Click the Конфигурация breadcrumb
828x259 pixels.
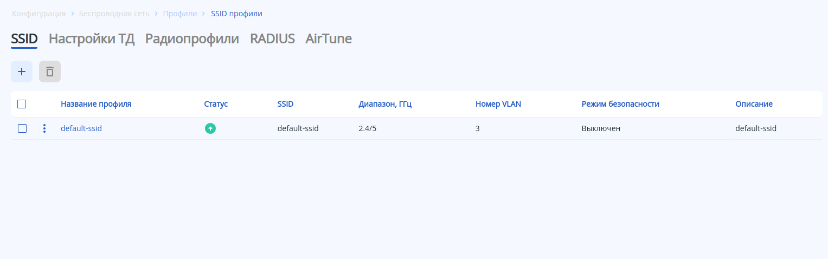pos(39,14)
